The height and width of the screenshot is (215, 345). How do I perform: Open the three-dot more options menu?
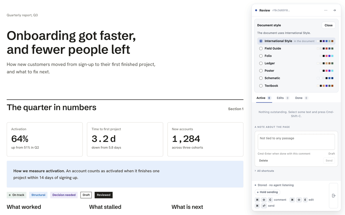pyautogui.click(x=325, y=10)
